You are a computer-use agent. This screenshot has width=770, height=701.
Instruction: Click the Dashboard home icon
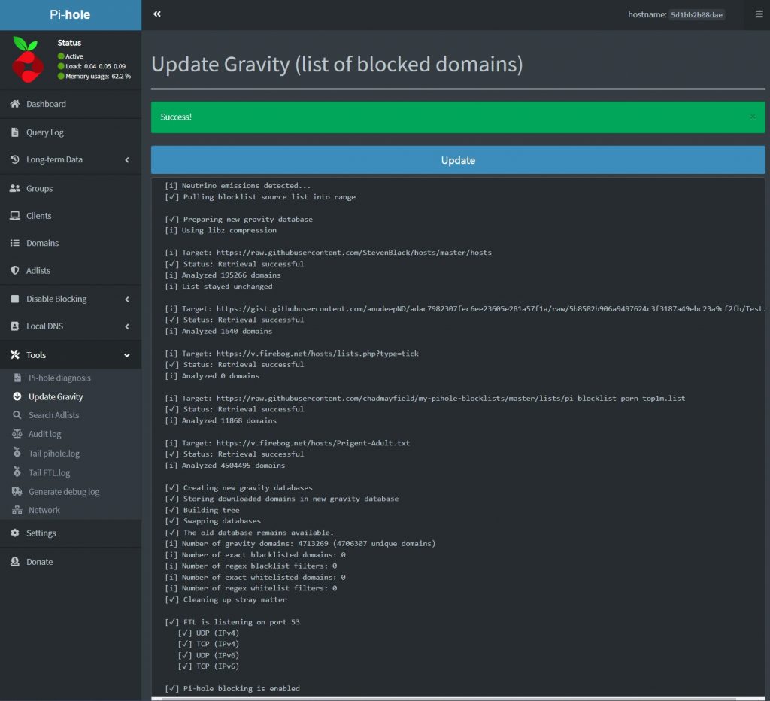15,104
